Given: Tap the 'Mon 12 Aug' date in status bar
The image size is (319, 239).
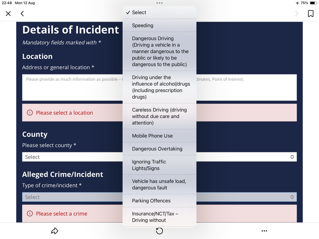Looking at the screenshot, I should tap(25, 3).
